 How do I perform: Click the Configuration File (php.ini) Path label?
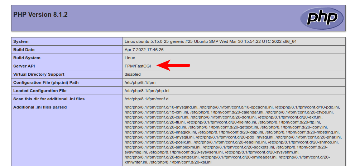46,82
